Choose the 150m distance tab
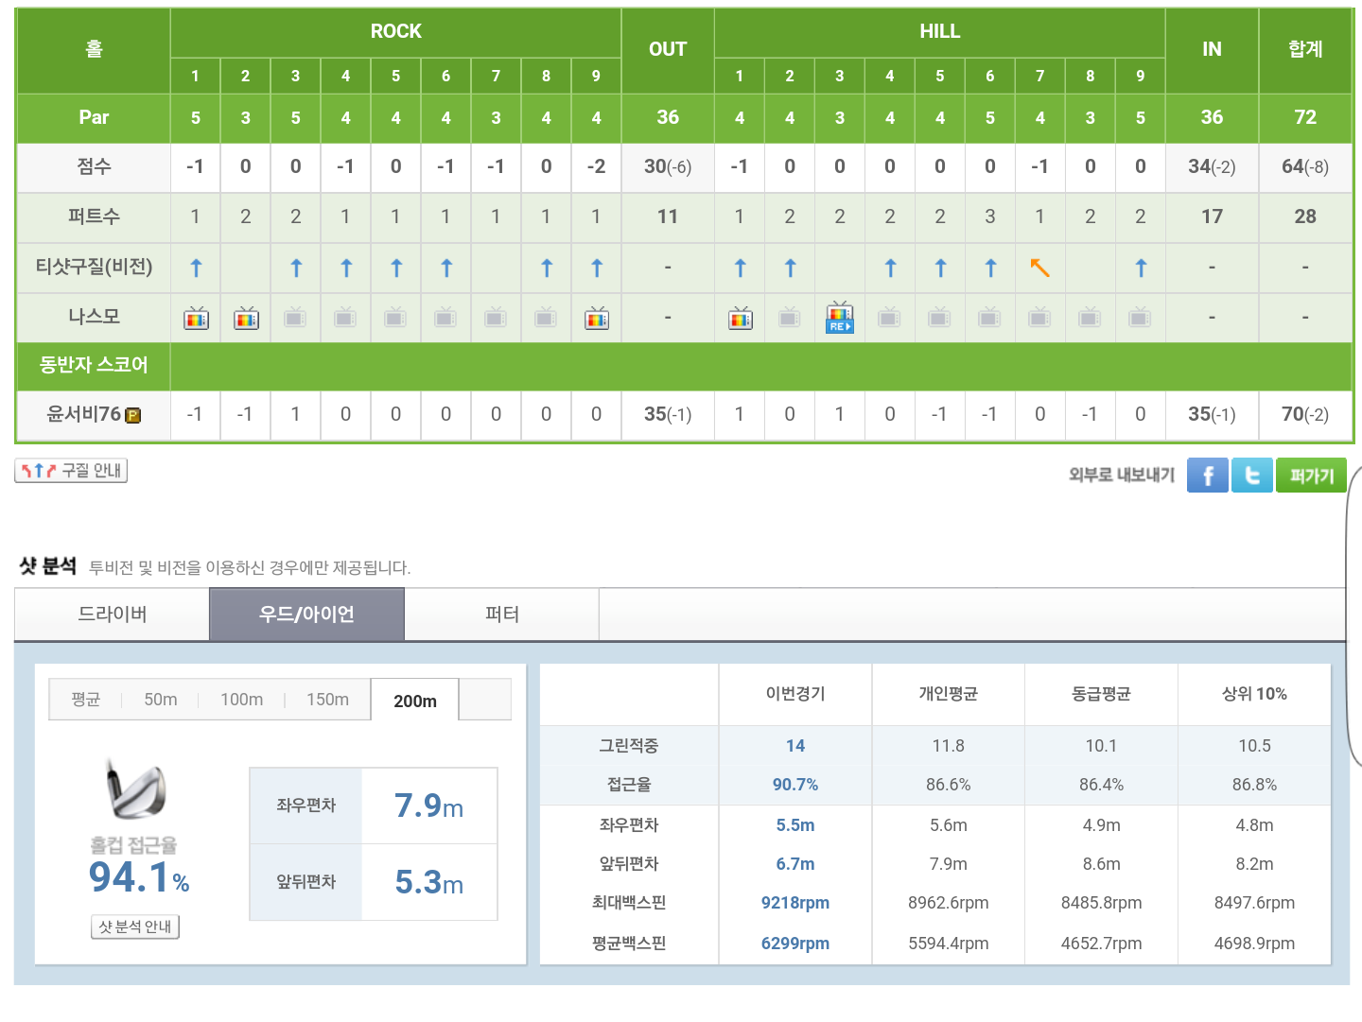The height and width of the screenshot is (1022, 1362). click(327, 700)
